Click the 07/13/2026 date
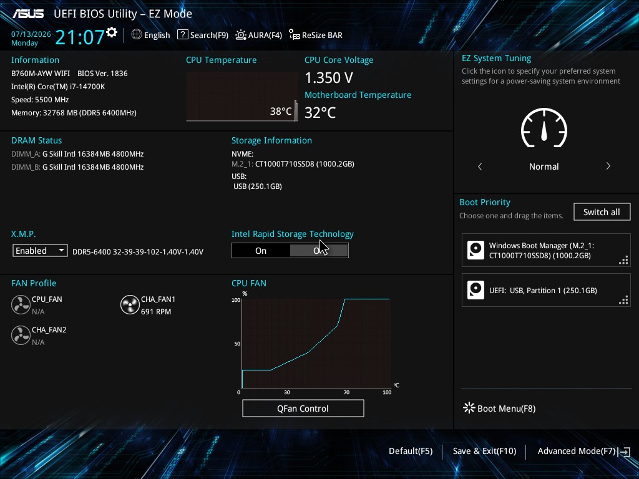Viewport: 639px width, 479px height. pos(31,34)
